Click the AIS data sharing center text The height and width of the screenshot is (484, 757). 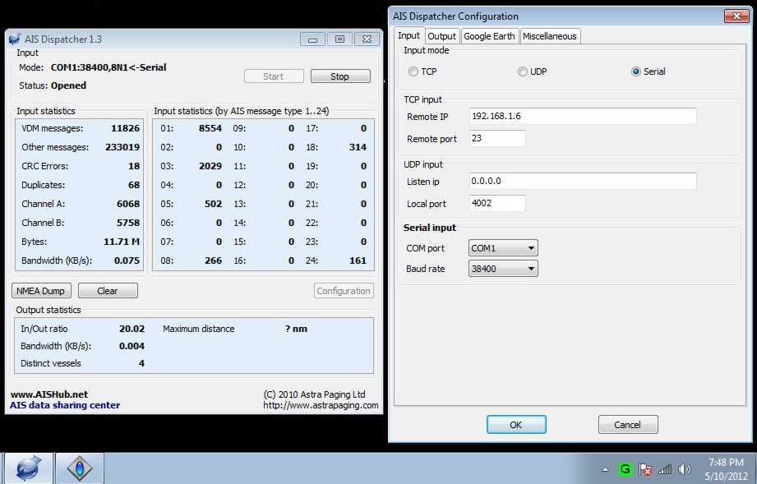tap(65, 405)
